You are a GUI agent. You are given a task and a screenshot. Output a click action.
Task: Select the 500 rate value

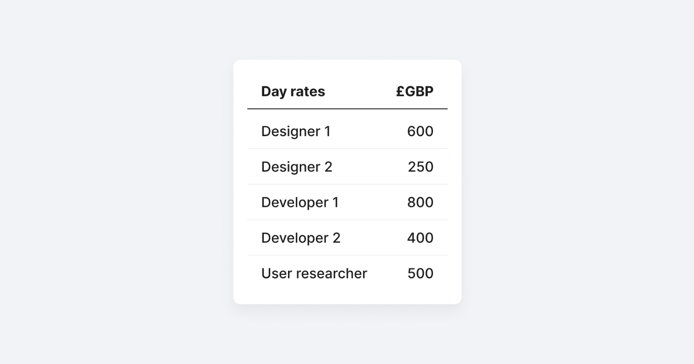pos(420,274)
